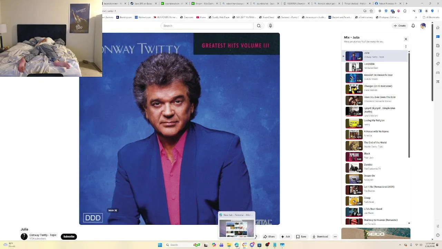Close the Mix - Julia playlist panel

coord(406,39)
